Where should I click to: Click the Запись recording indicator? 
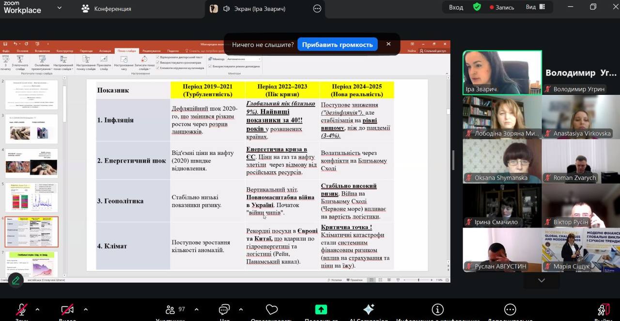click(x=502, y=7)
